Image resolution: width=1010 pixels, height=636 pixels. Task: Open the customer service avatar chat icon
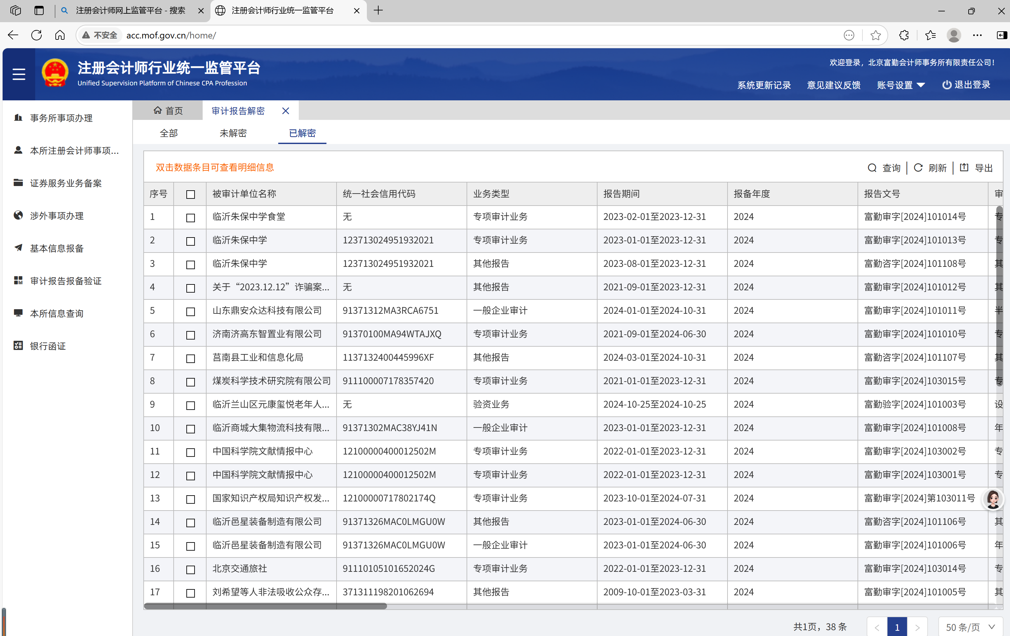coord(993,499)
